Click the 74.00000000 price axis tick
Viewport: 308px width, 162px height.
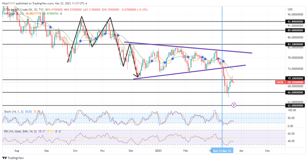pyautogui.click(x=295, y=69)
